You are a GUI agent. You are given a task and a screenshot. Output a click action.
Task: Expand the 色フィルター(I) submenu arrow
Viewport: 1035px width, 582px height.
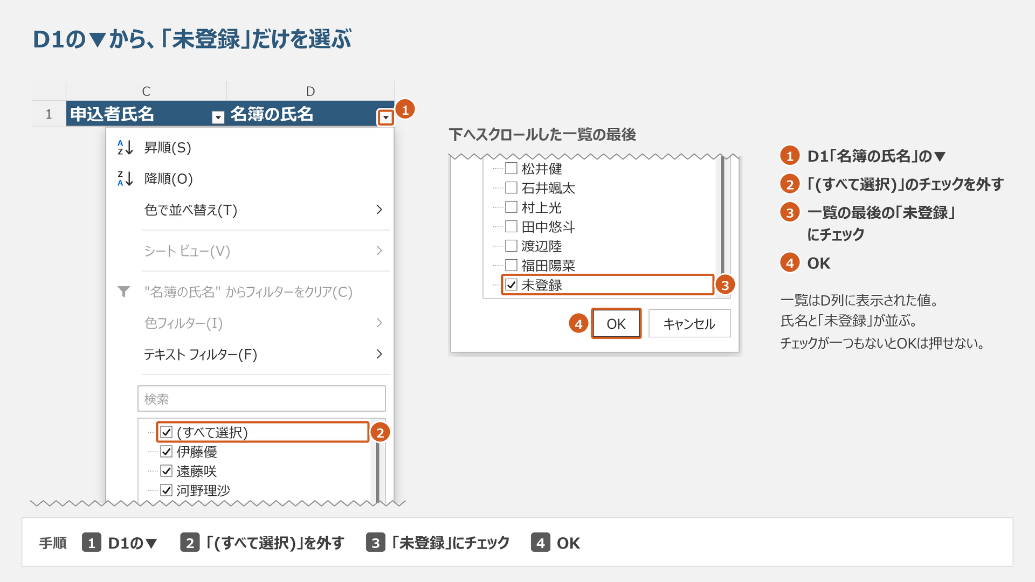point(379,323)
